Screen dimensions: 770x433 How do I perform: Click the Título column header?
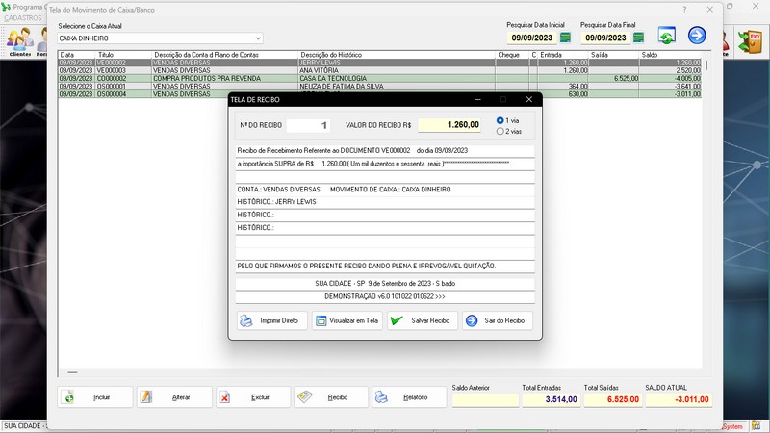click(x=124, y=55)
